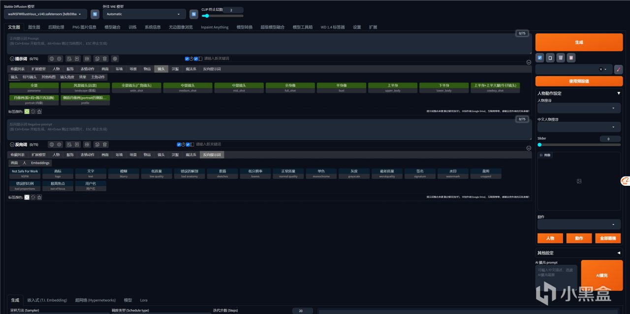This screenshot has width=630, height=314.
Task: Toggle the first checkbox beside the prompt keyword input
Action: pyautogui.click(x=187, y=58)
